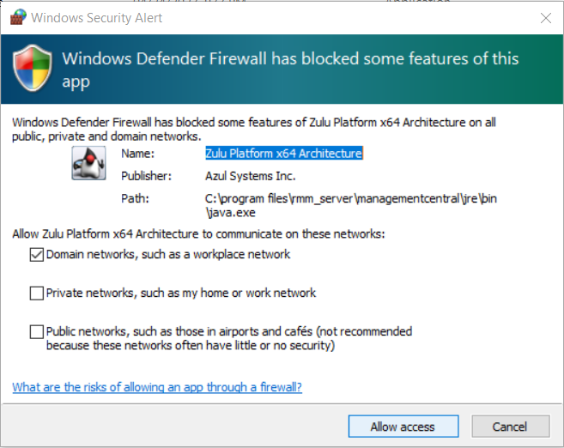
Task: Click the firewall brick icon in title bar
Action: click(17, 17)
